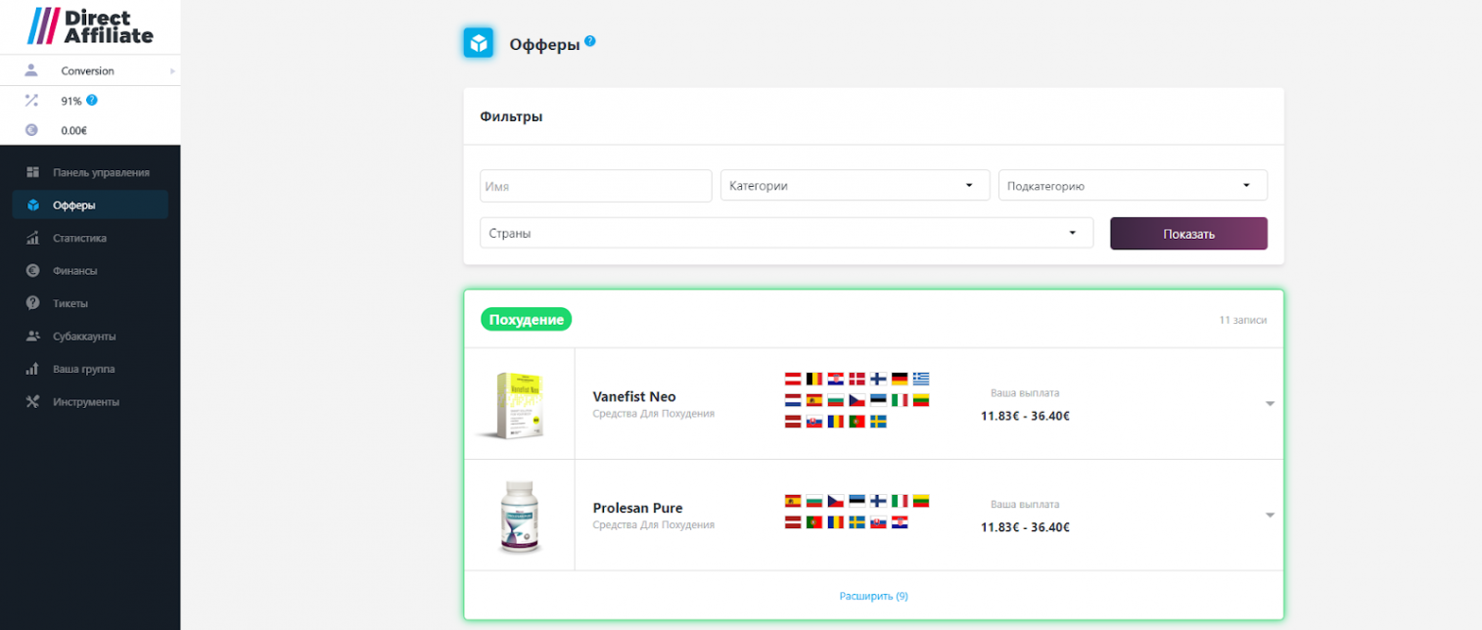1482x630 pixels.
Task: Expand the Vanefist Neo offer row
Action: point(1270,404)
